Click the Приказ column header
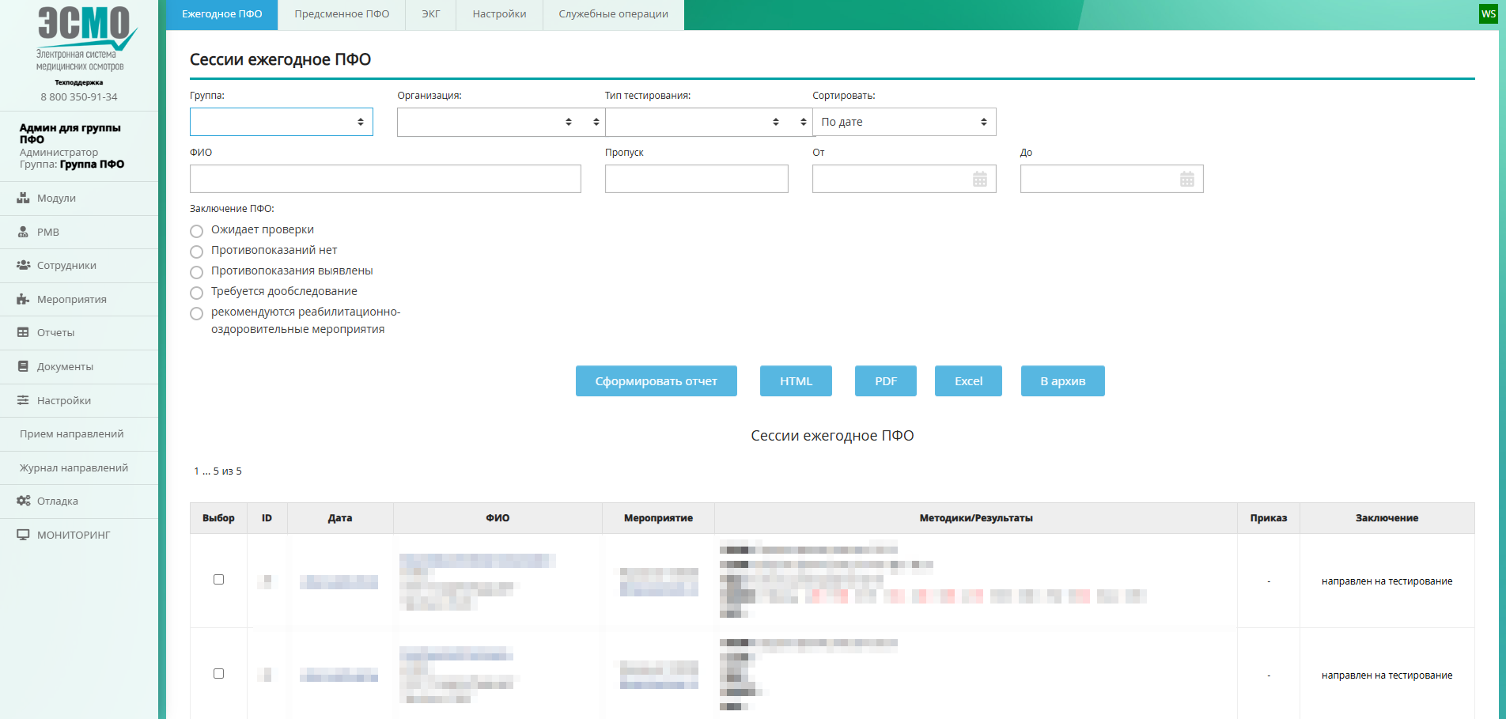 coord(1269,518)
